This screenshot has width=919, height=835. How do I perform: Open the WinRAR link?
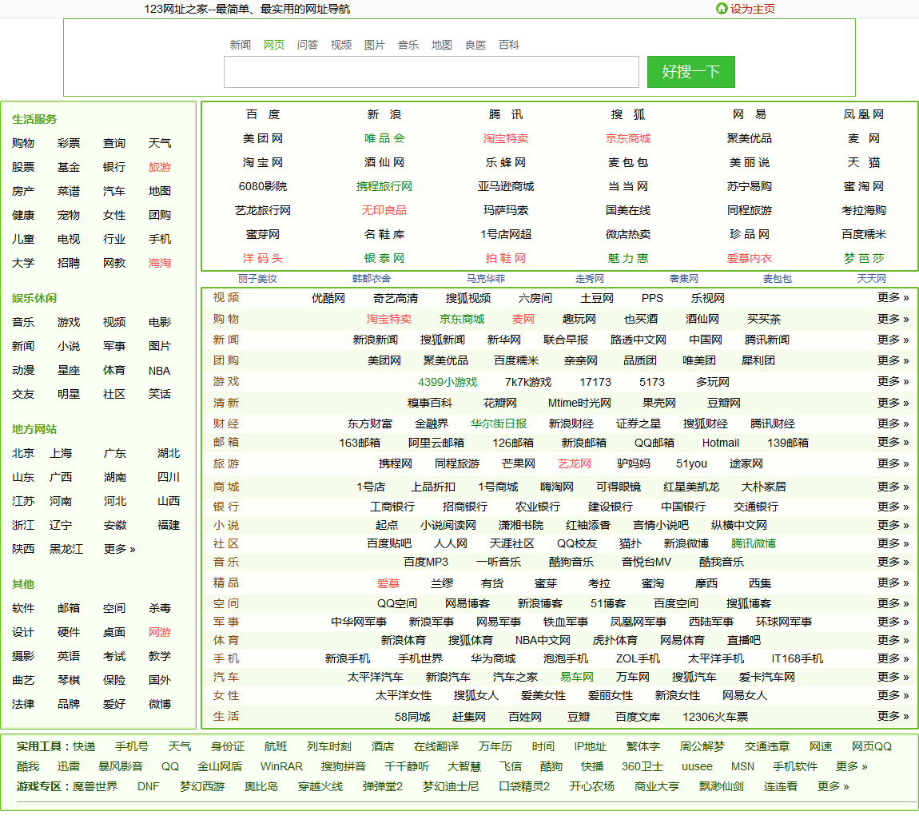(281, 766)
